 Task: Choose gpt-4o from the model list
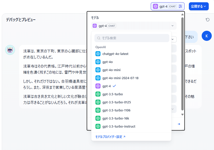(x=131, y=62)
